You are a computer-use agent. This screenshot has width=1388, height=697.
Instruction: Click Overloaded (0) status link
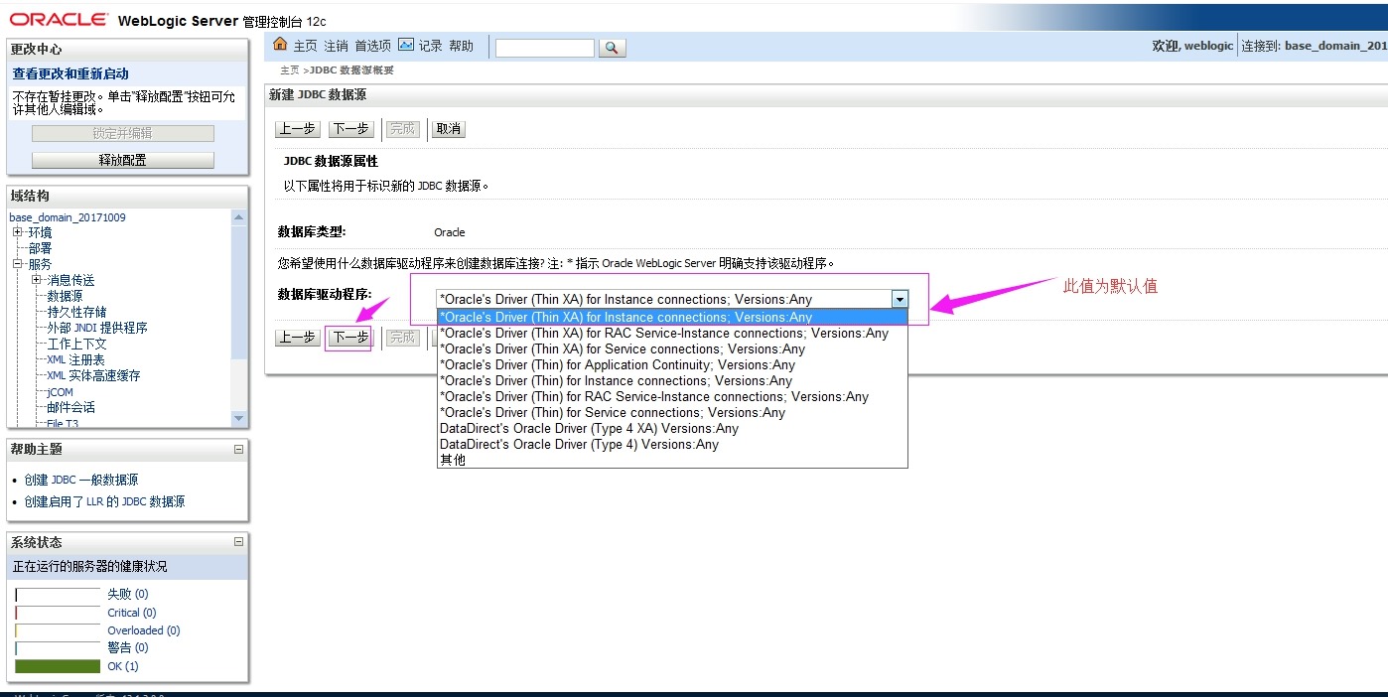click(144, 630)
